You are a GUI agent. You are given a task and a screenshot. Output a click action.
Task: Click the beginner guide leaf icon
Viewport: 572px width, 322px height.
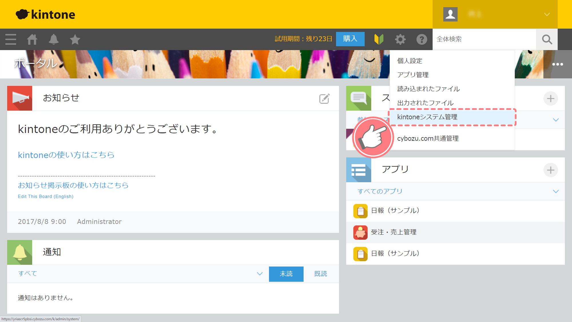379,39
